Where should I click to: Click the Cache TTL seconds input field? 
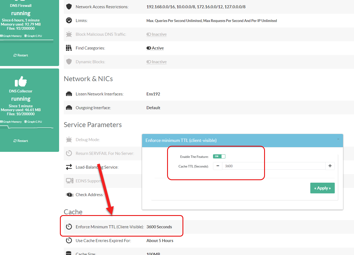click(x=273, y=166)
